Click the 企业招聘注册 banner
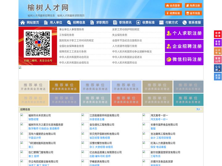 pyautogui.click(x=184, y=46)
